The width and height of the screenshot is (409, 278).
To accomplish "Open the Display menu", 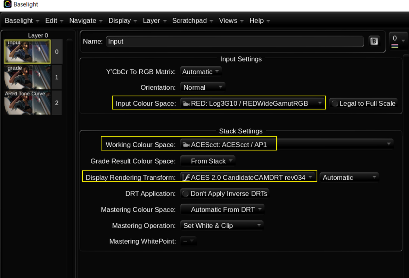I will 123,21.
